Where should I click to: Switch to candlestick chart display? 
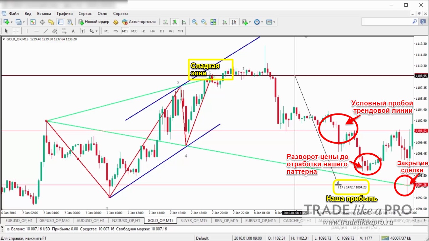[175, 22]
